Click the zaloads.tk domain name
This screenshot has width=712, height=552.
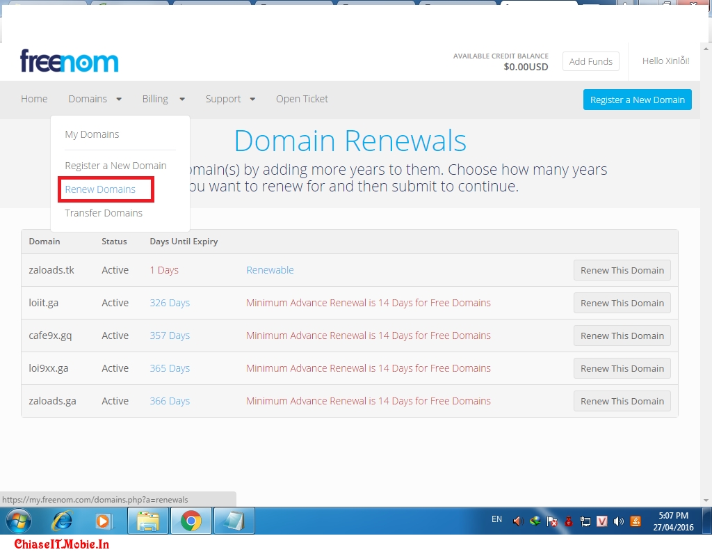click(51, 270)
